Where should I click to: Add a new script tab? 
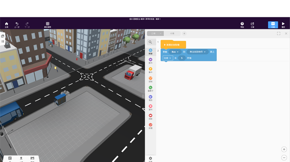184,33
